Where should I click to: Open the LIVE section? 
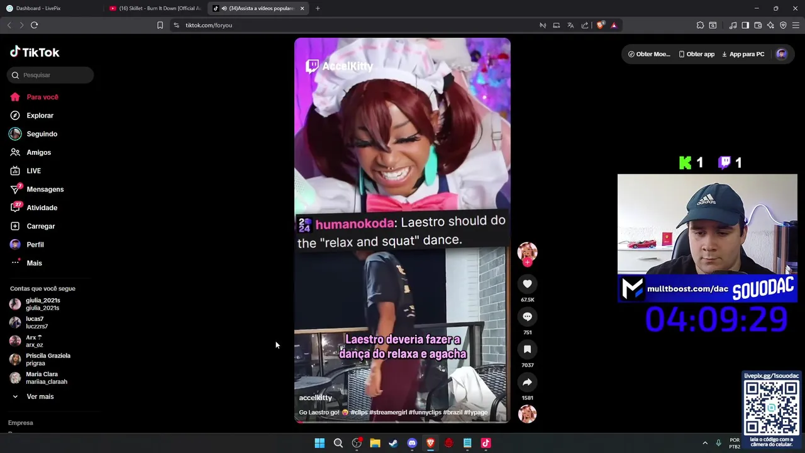(26, 171)
